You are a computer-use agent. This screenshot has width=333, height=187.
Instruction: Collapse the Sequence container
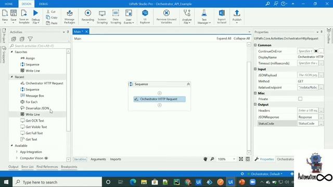[x=188, y=84]
